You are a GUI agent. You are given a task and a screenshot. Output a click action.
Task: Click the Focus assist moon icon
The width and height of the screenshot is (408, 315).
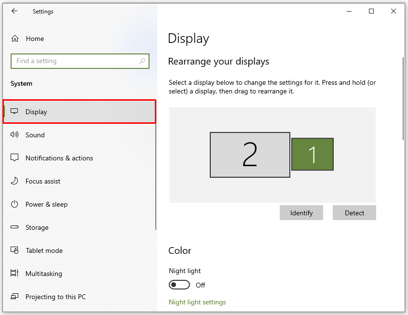[x=15, y=181]
